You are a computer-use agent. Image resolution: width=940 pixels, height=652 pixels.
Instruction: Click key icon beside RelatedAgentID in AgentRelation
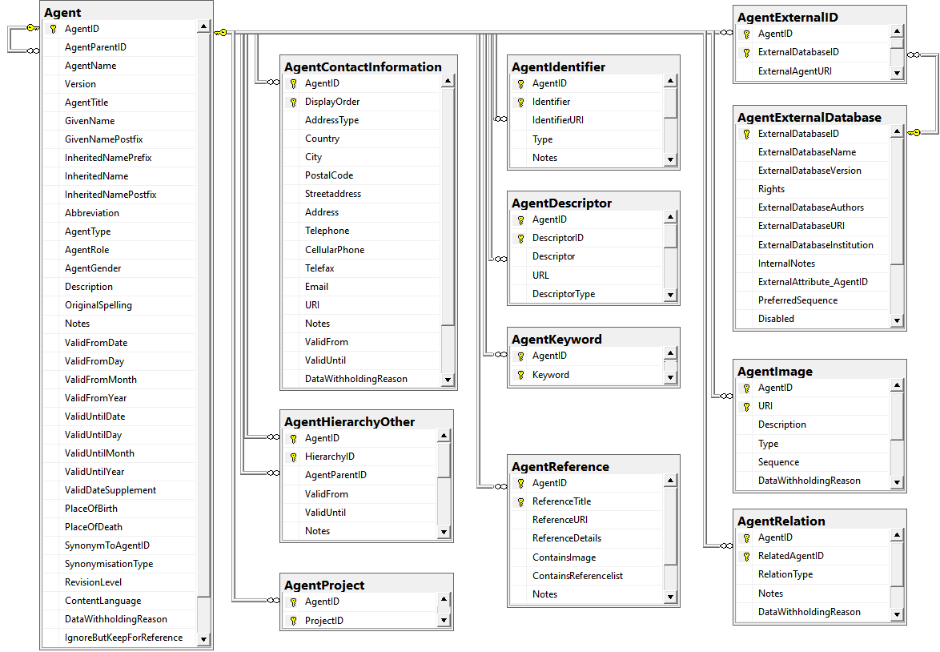(747, 556)
